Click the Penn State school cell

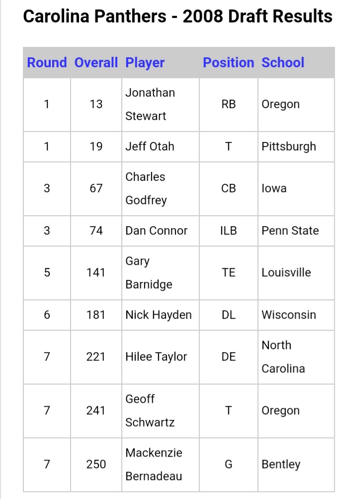click(296, 231)
